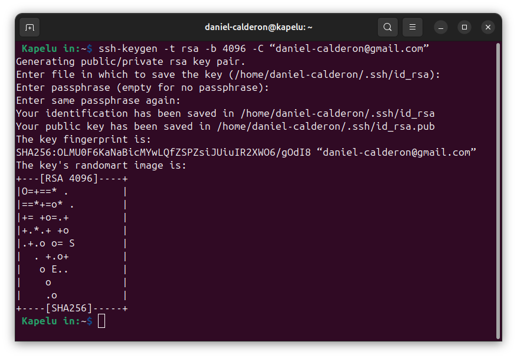The height and width of the screenshot is (358, 517).
Task: Click the minimize window icon
Action: 440,27
